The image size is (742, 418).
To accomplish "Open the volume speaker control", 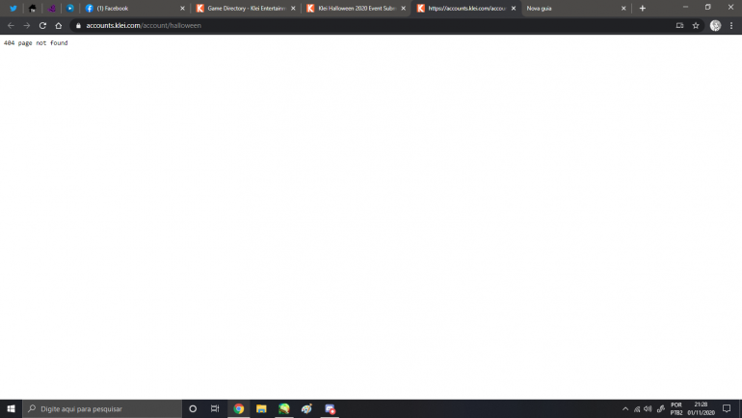I will 648,409.
